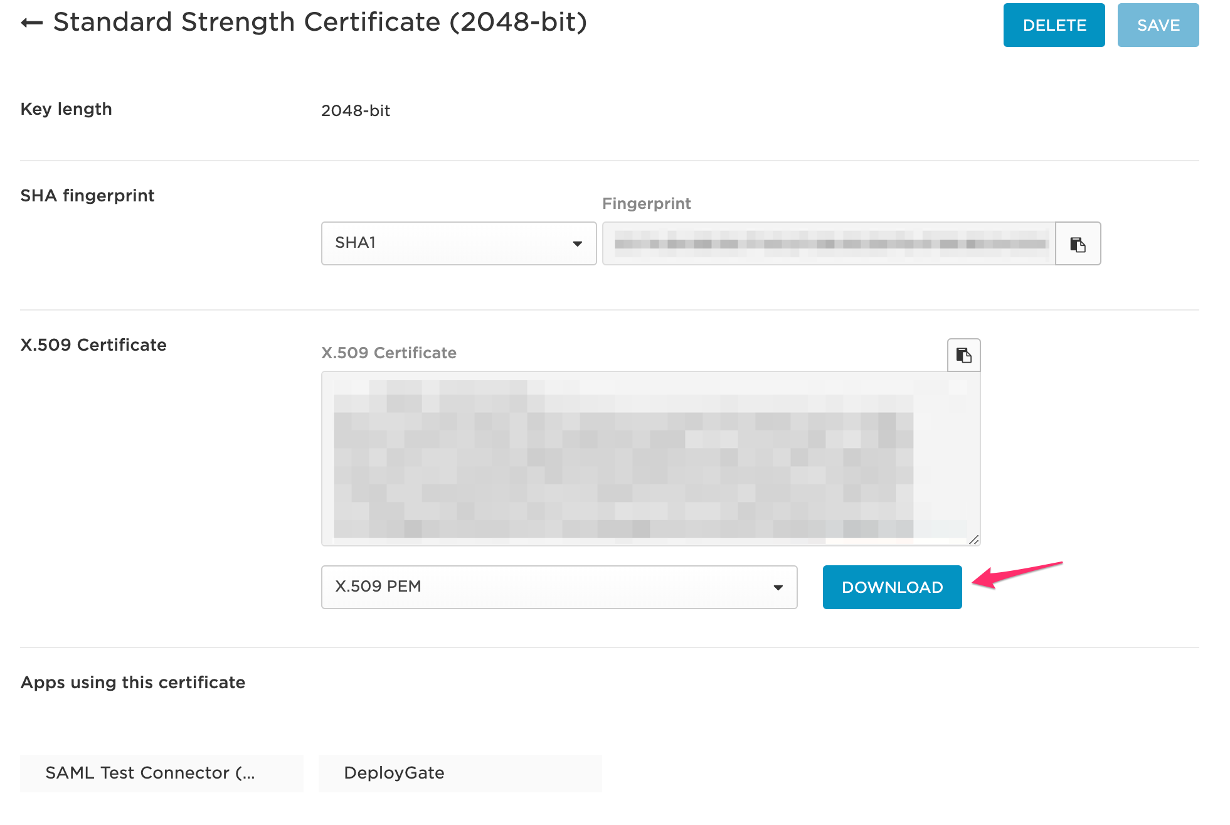Select the copy-to-clipboard icon above the certificate box
Image resolution: width=1230 pixels, height=825 pixels.
coord(962,355)
